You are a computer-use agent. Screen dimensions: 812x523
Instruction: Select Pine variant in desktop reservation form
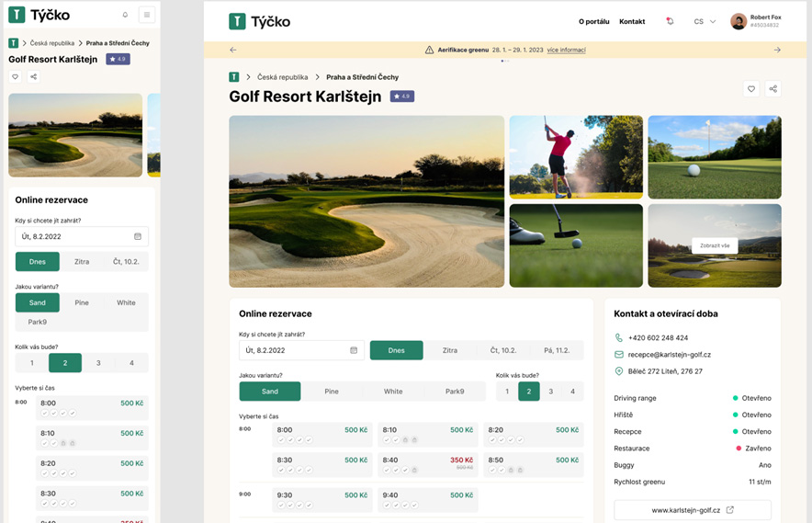[x=332, y=392]
